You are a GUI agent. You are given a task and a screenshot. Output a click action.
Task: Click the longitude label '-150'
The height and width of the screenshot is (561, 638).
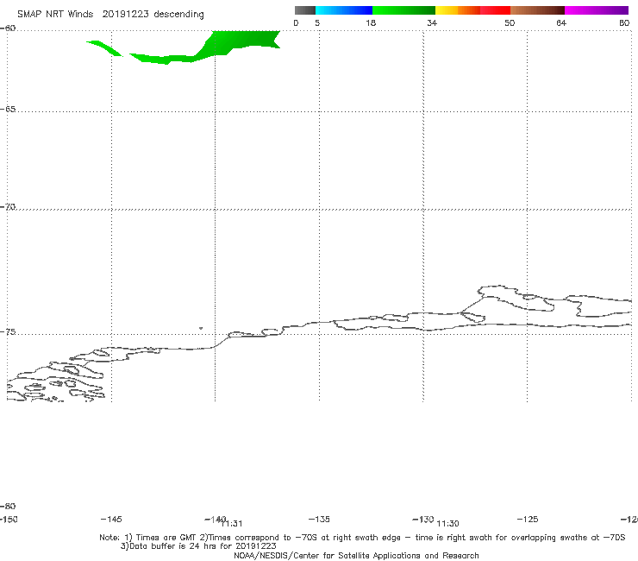[x=9, y=519]
